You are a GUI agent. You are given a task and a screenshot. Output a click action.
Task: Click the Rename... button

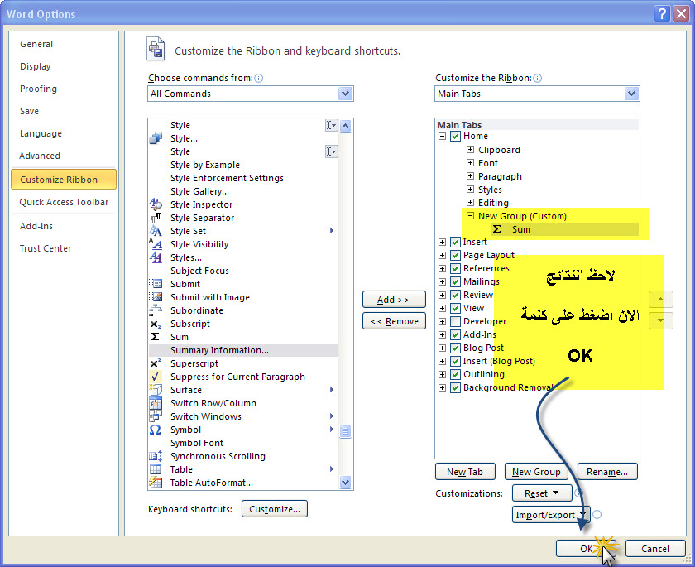tap(607, 472)
